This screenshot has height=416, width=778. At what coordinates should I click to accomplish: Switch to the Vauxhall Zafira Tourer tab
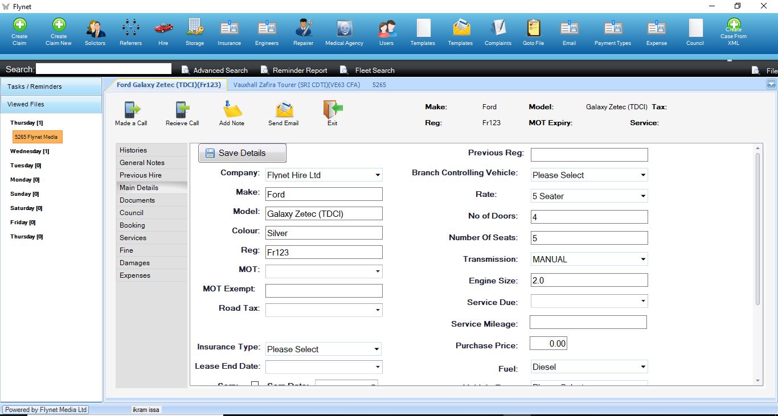(296, 85)
